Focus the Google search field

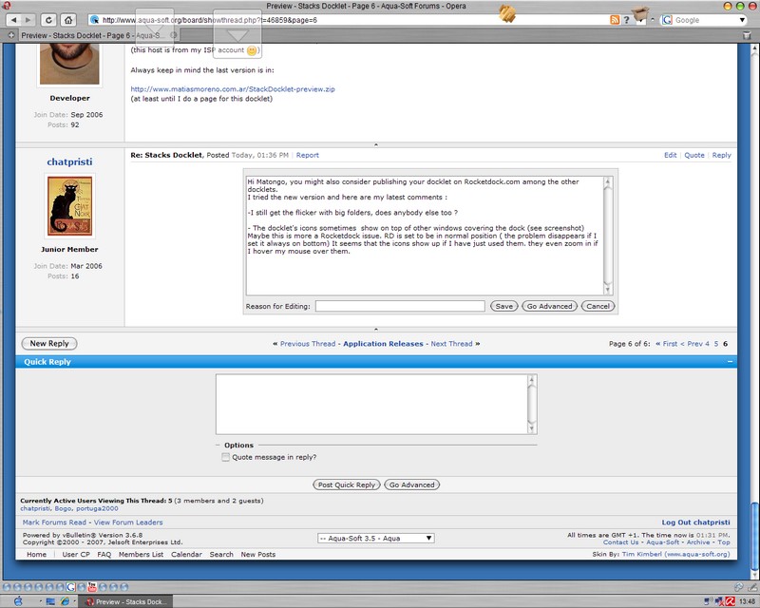pyautogui.click(x=705, y=20)
